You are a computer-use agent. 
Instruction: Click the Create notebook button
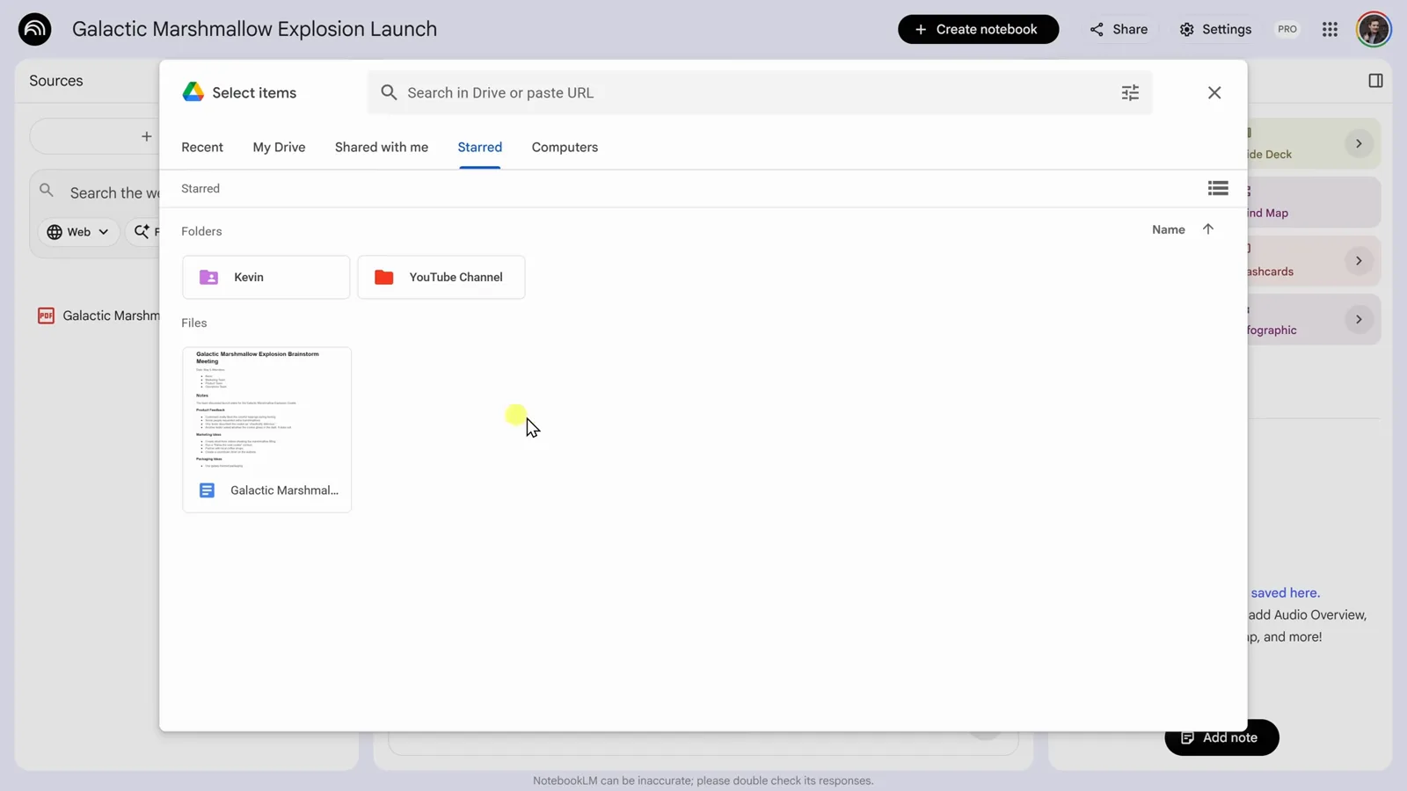978,29
